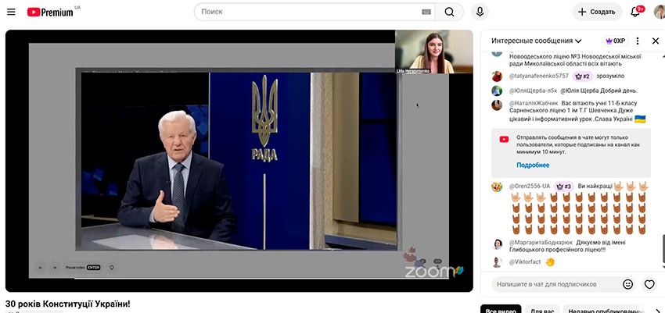Click Pause video ENTER control

83,267
